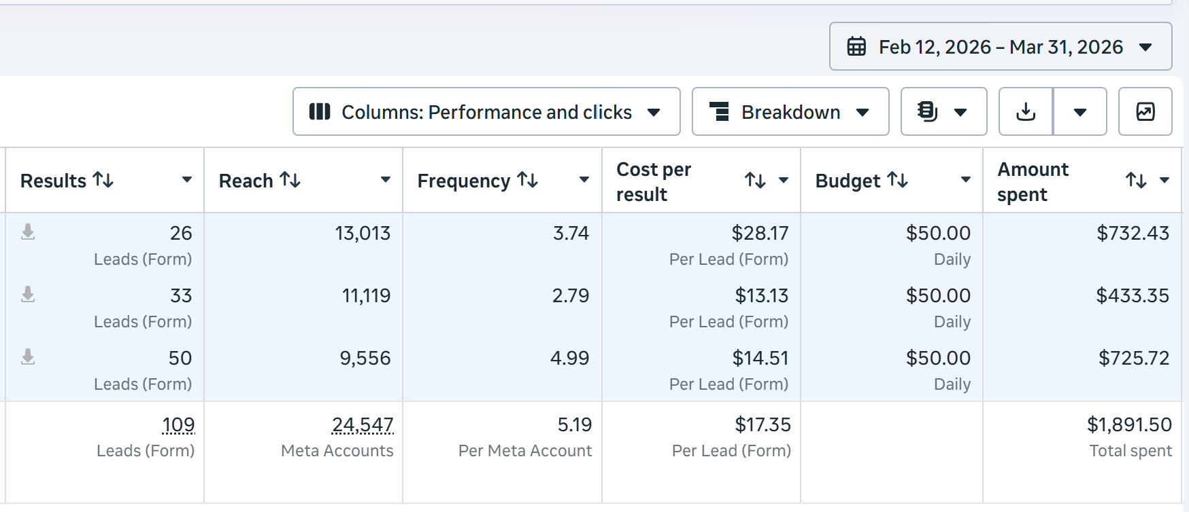Open the Breakdown dropdown
The image size is (1189, 512).
tap(790, 111)
